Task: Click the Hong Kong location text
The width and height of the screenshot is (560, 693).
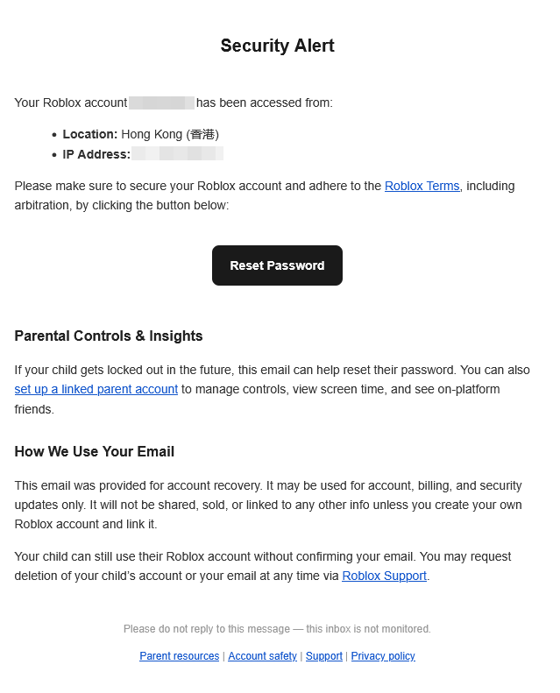Action: [x=170, y=134]
